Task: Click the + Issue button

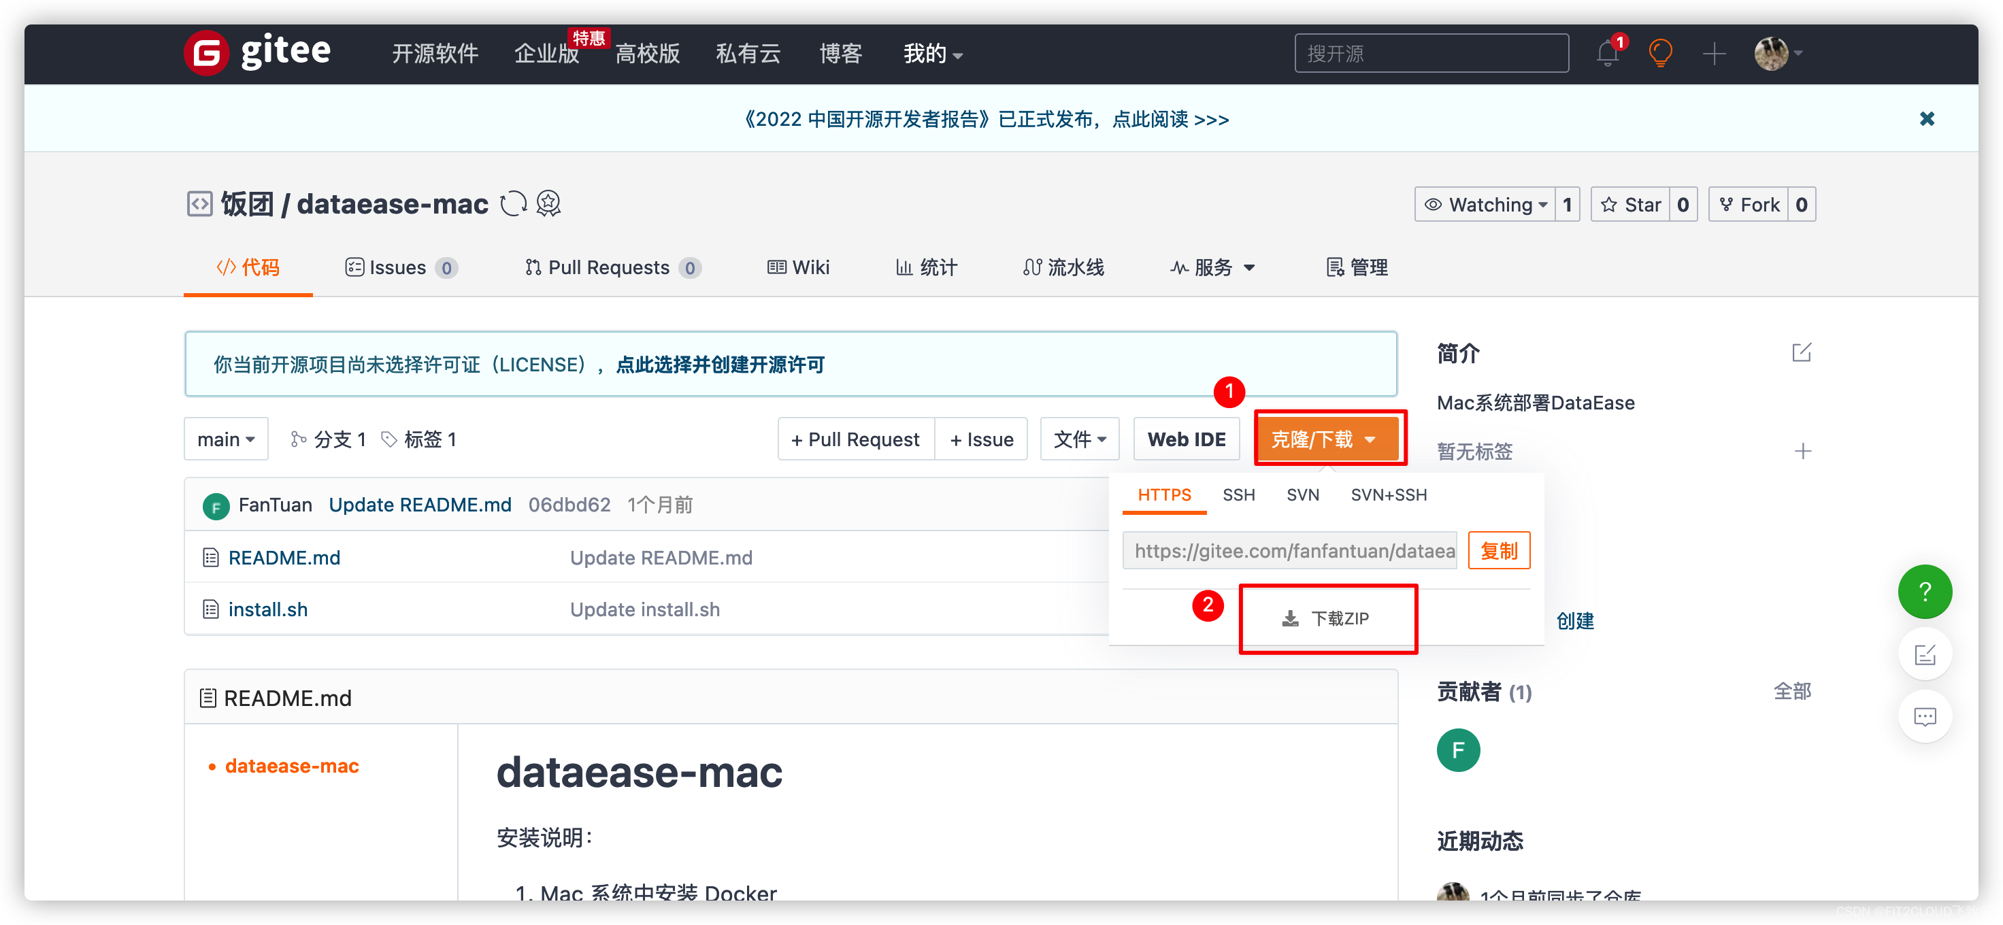Action: (981, 438)
